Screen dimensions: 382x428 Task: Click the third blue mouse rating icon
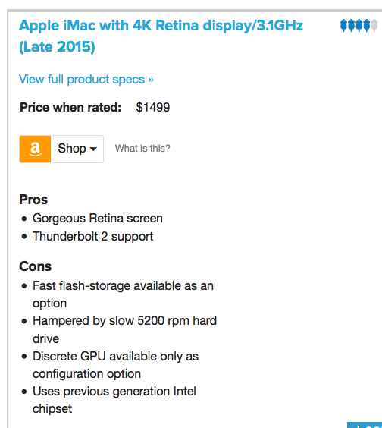[359, 25]
